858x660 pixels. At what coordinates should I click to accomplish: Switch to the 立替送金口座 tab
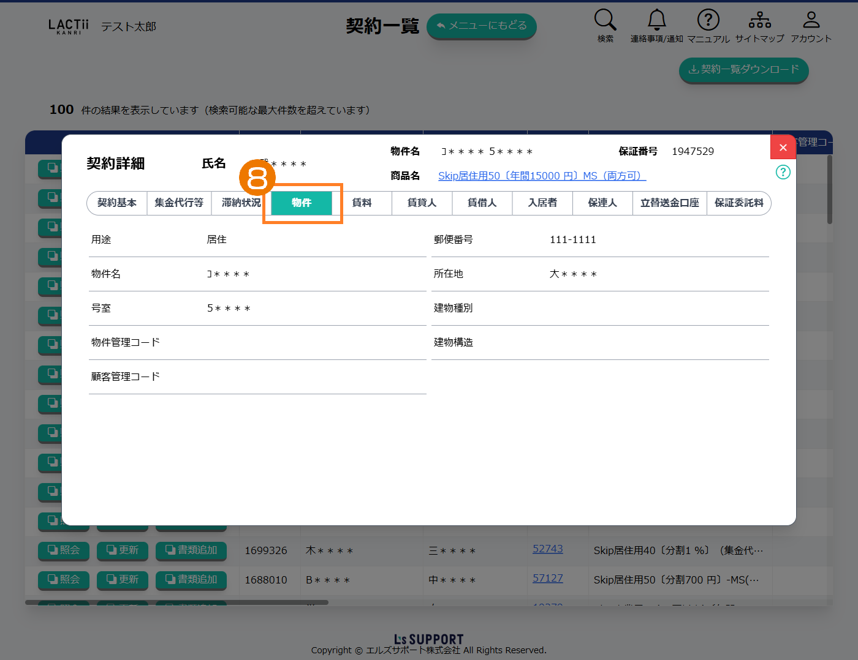pyautogui.click(x=669, y=203)
